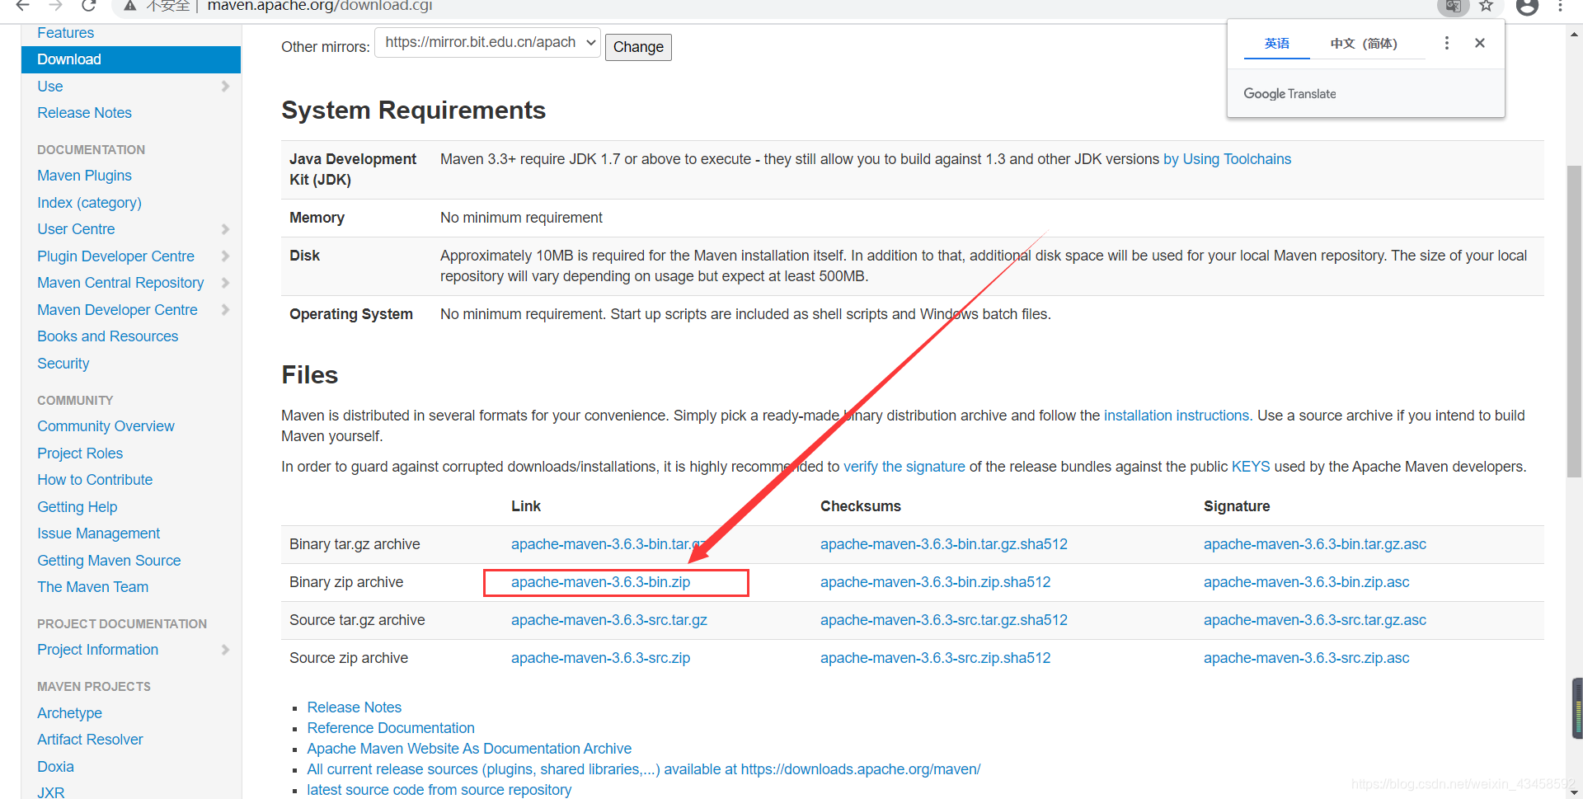
Task: Open How to Contribute link
Action: [95, 480]
